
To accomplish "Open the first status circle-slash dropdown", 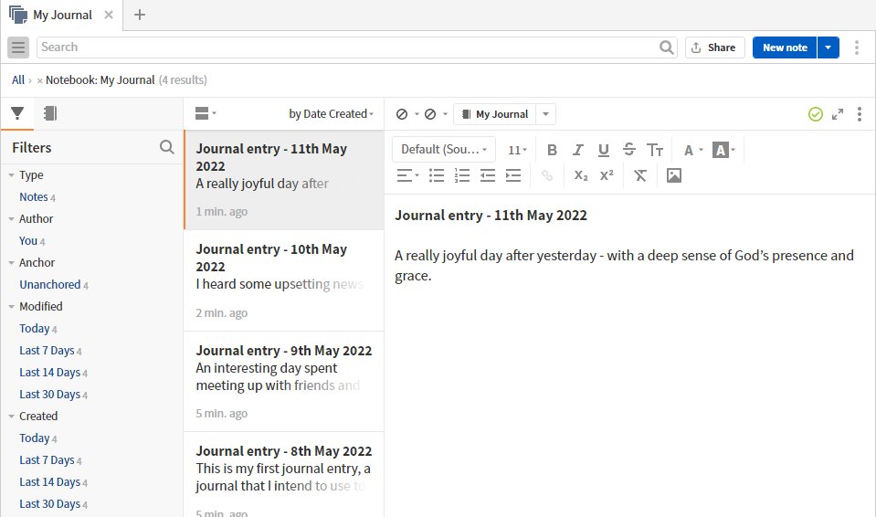I will [407, 114].
